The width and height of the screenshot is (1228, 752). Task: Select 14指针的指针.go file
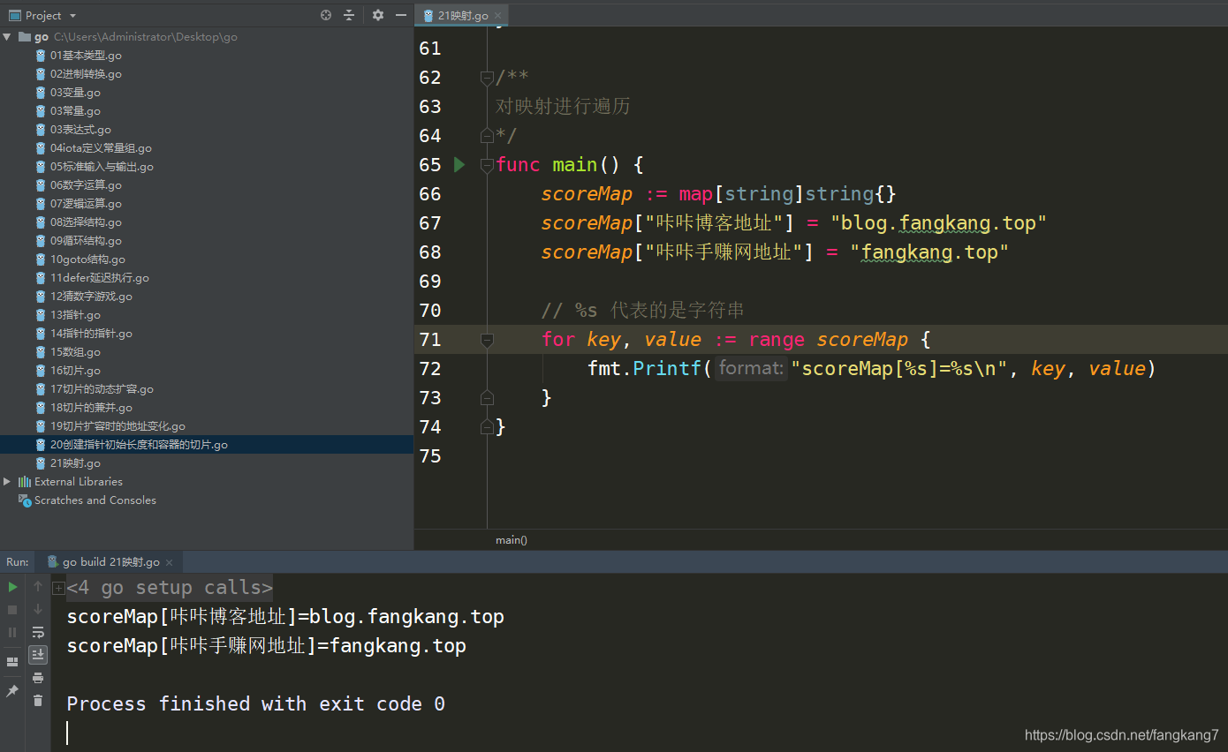click(91, 334)
